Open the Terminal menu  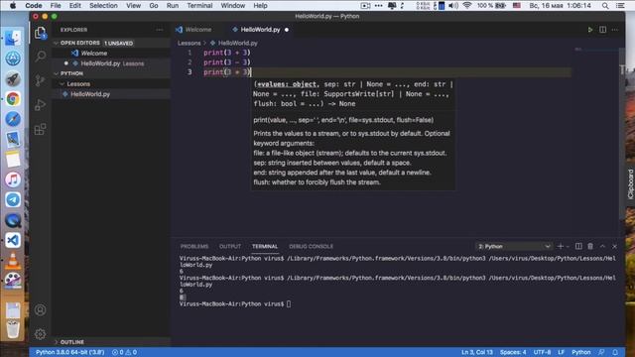pyautogui.click(x=199, y=6)
